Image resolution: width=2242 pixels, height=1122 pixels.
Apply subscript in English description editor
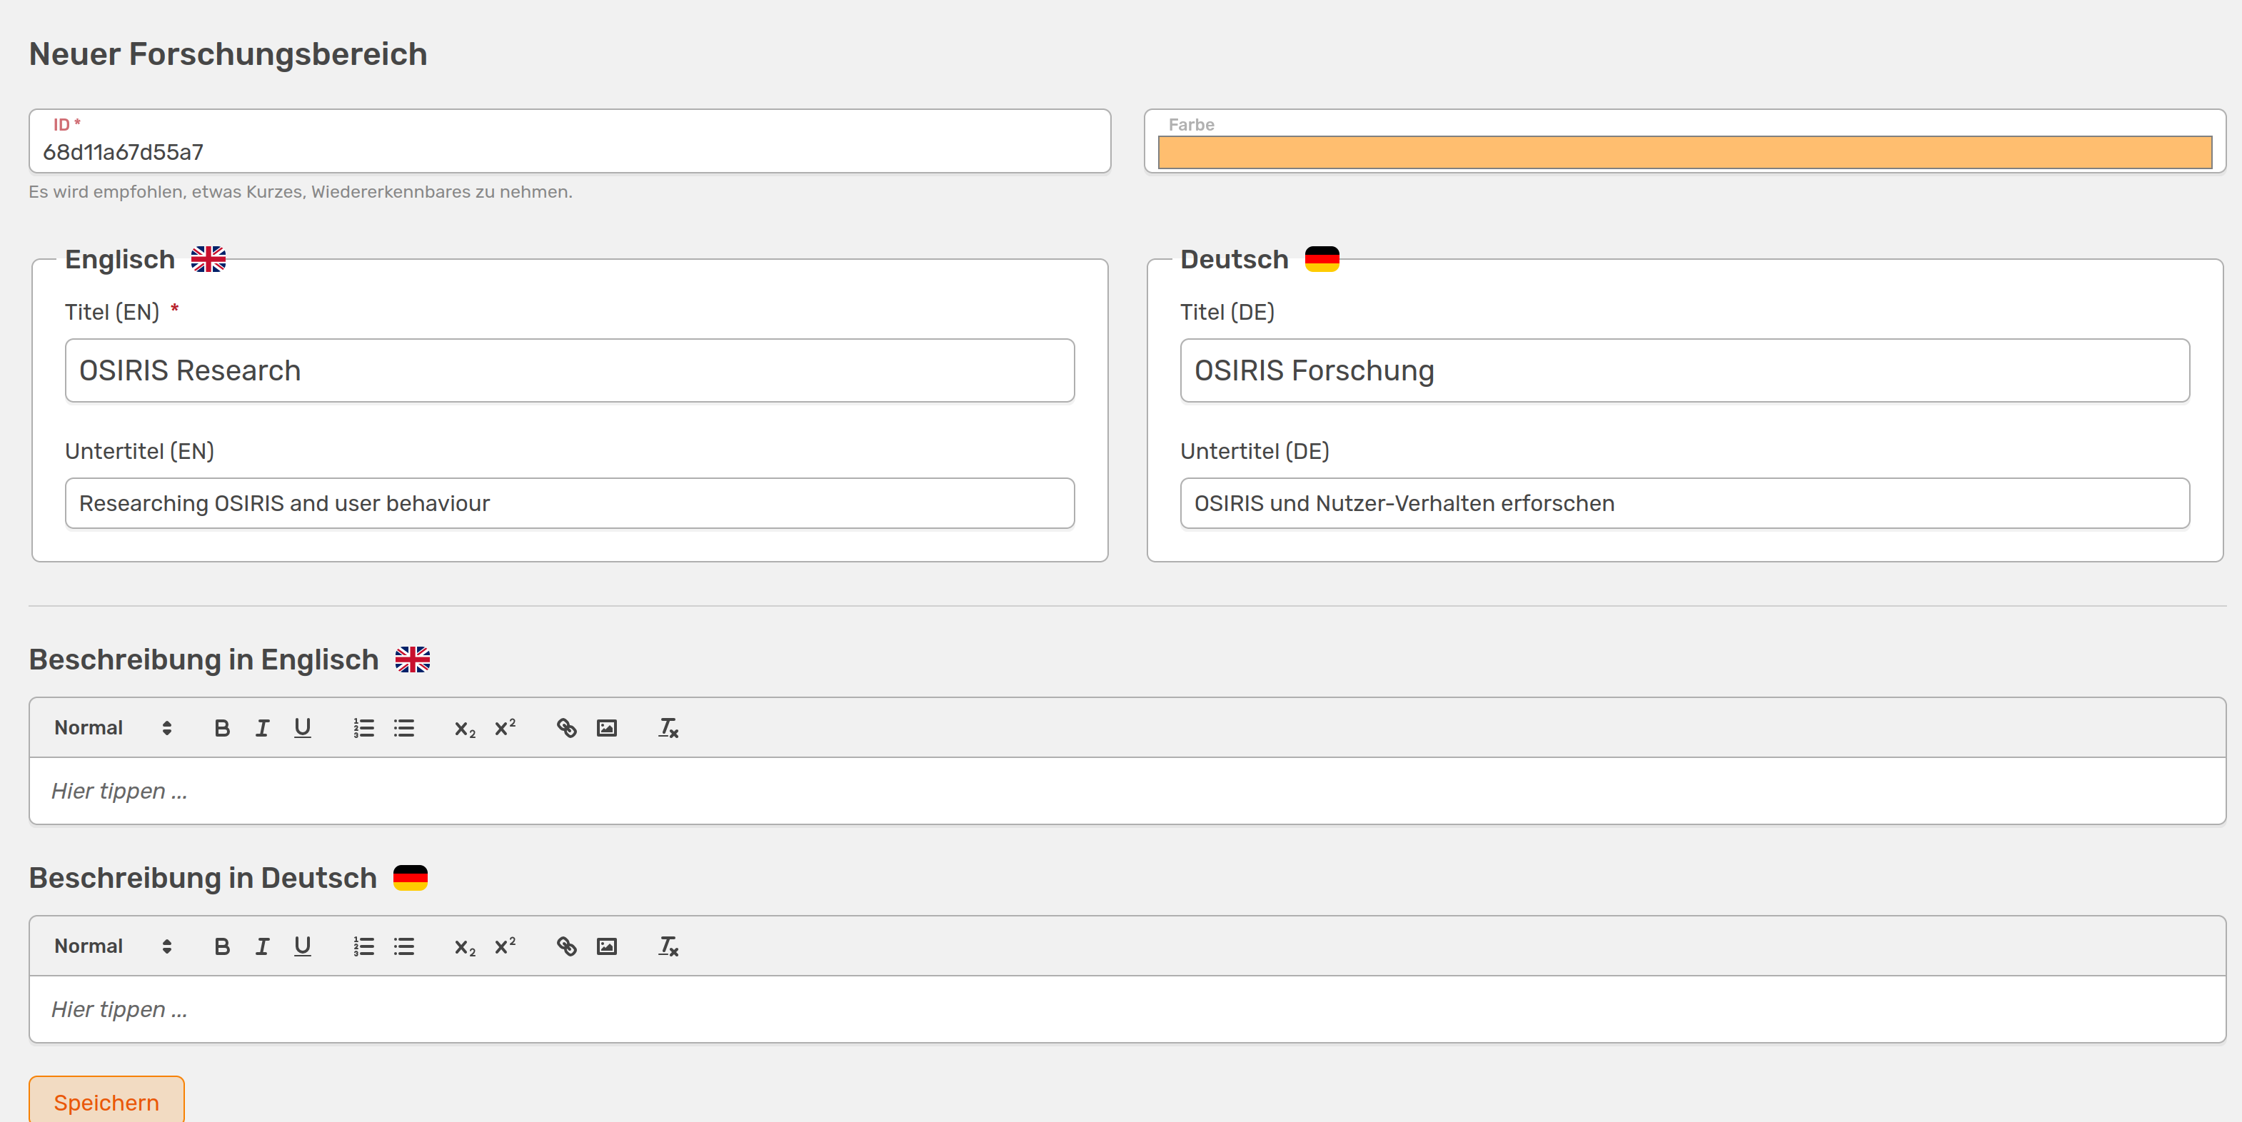point(465,728)
